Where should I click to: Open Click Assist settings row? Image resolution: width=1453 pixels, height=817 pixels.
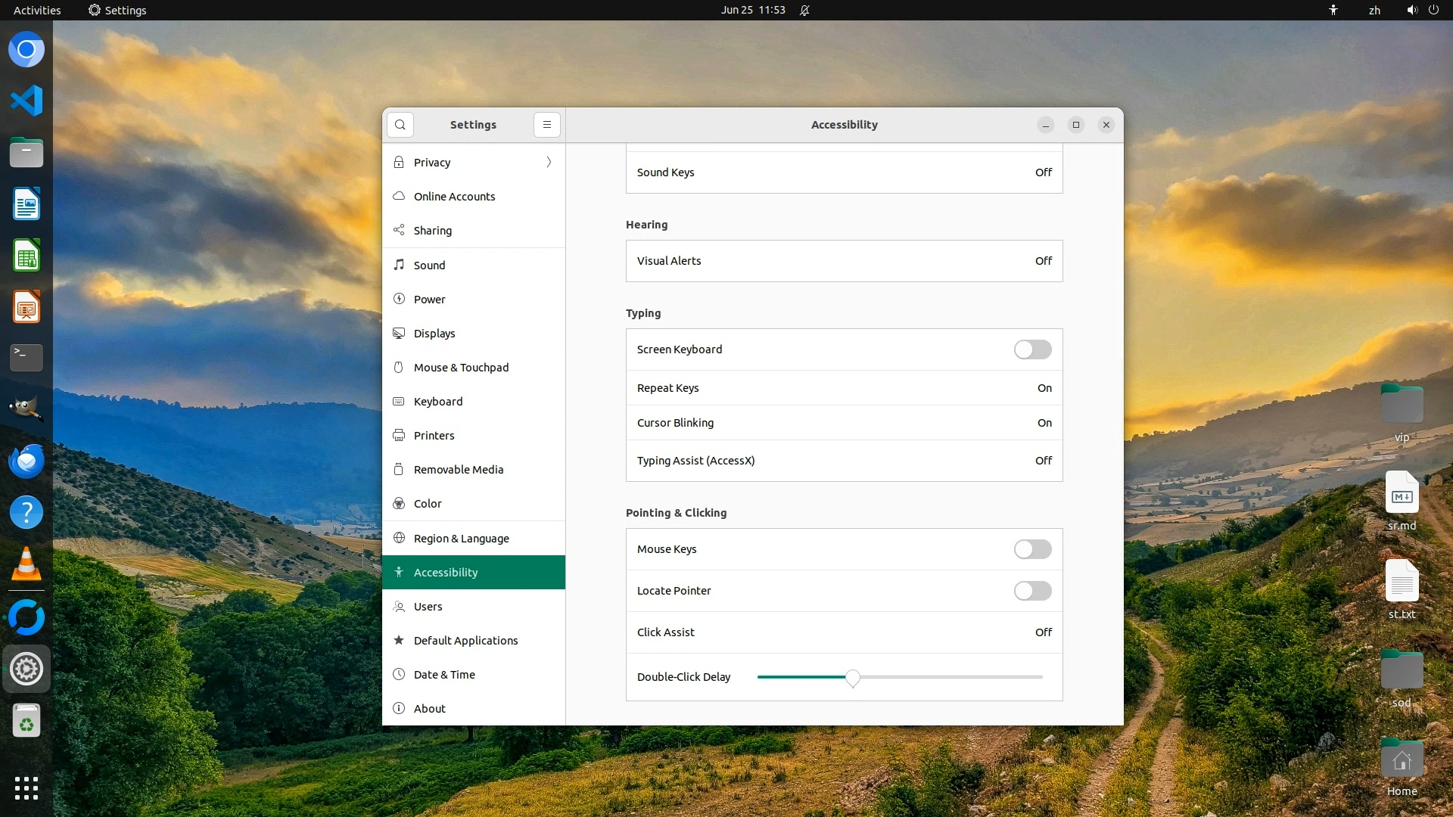tap(844, 632)
